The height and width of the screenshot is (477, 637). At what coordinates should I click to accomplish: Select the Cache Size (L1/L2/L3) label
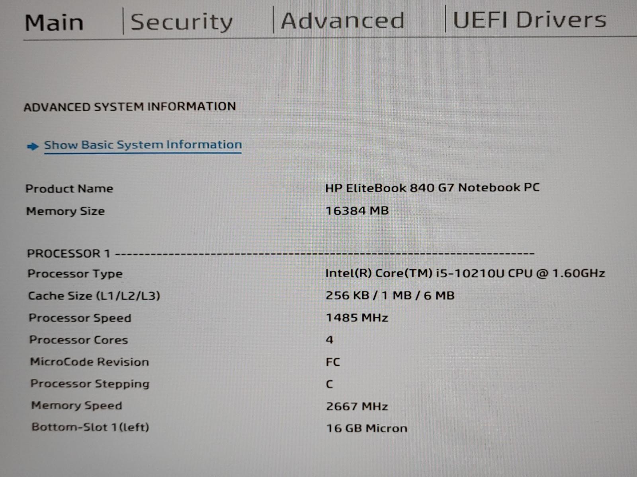pyautogui.click(x=94, y=296)
